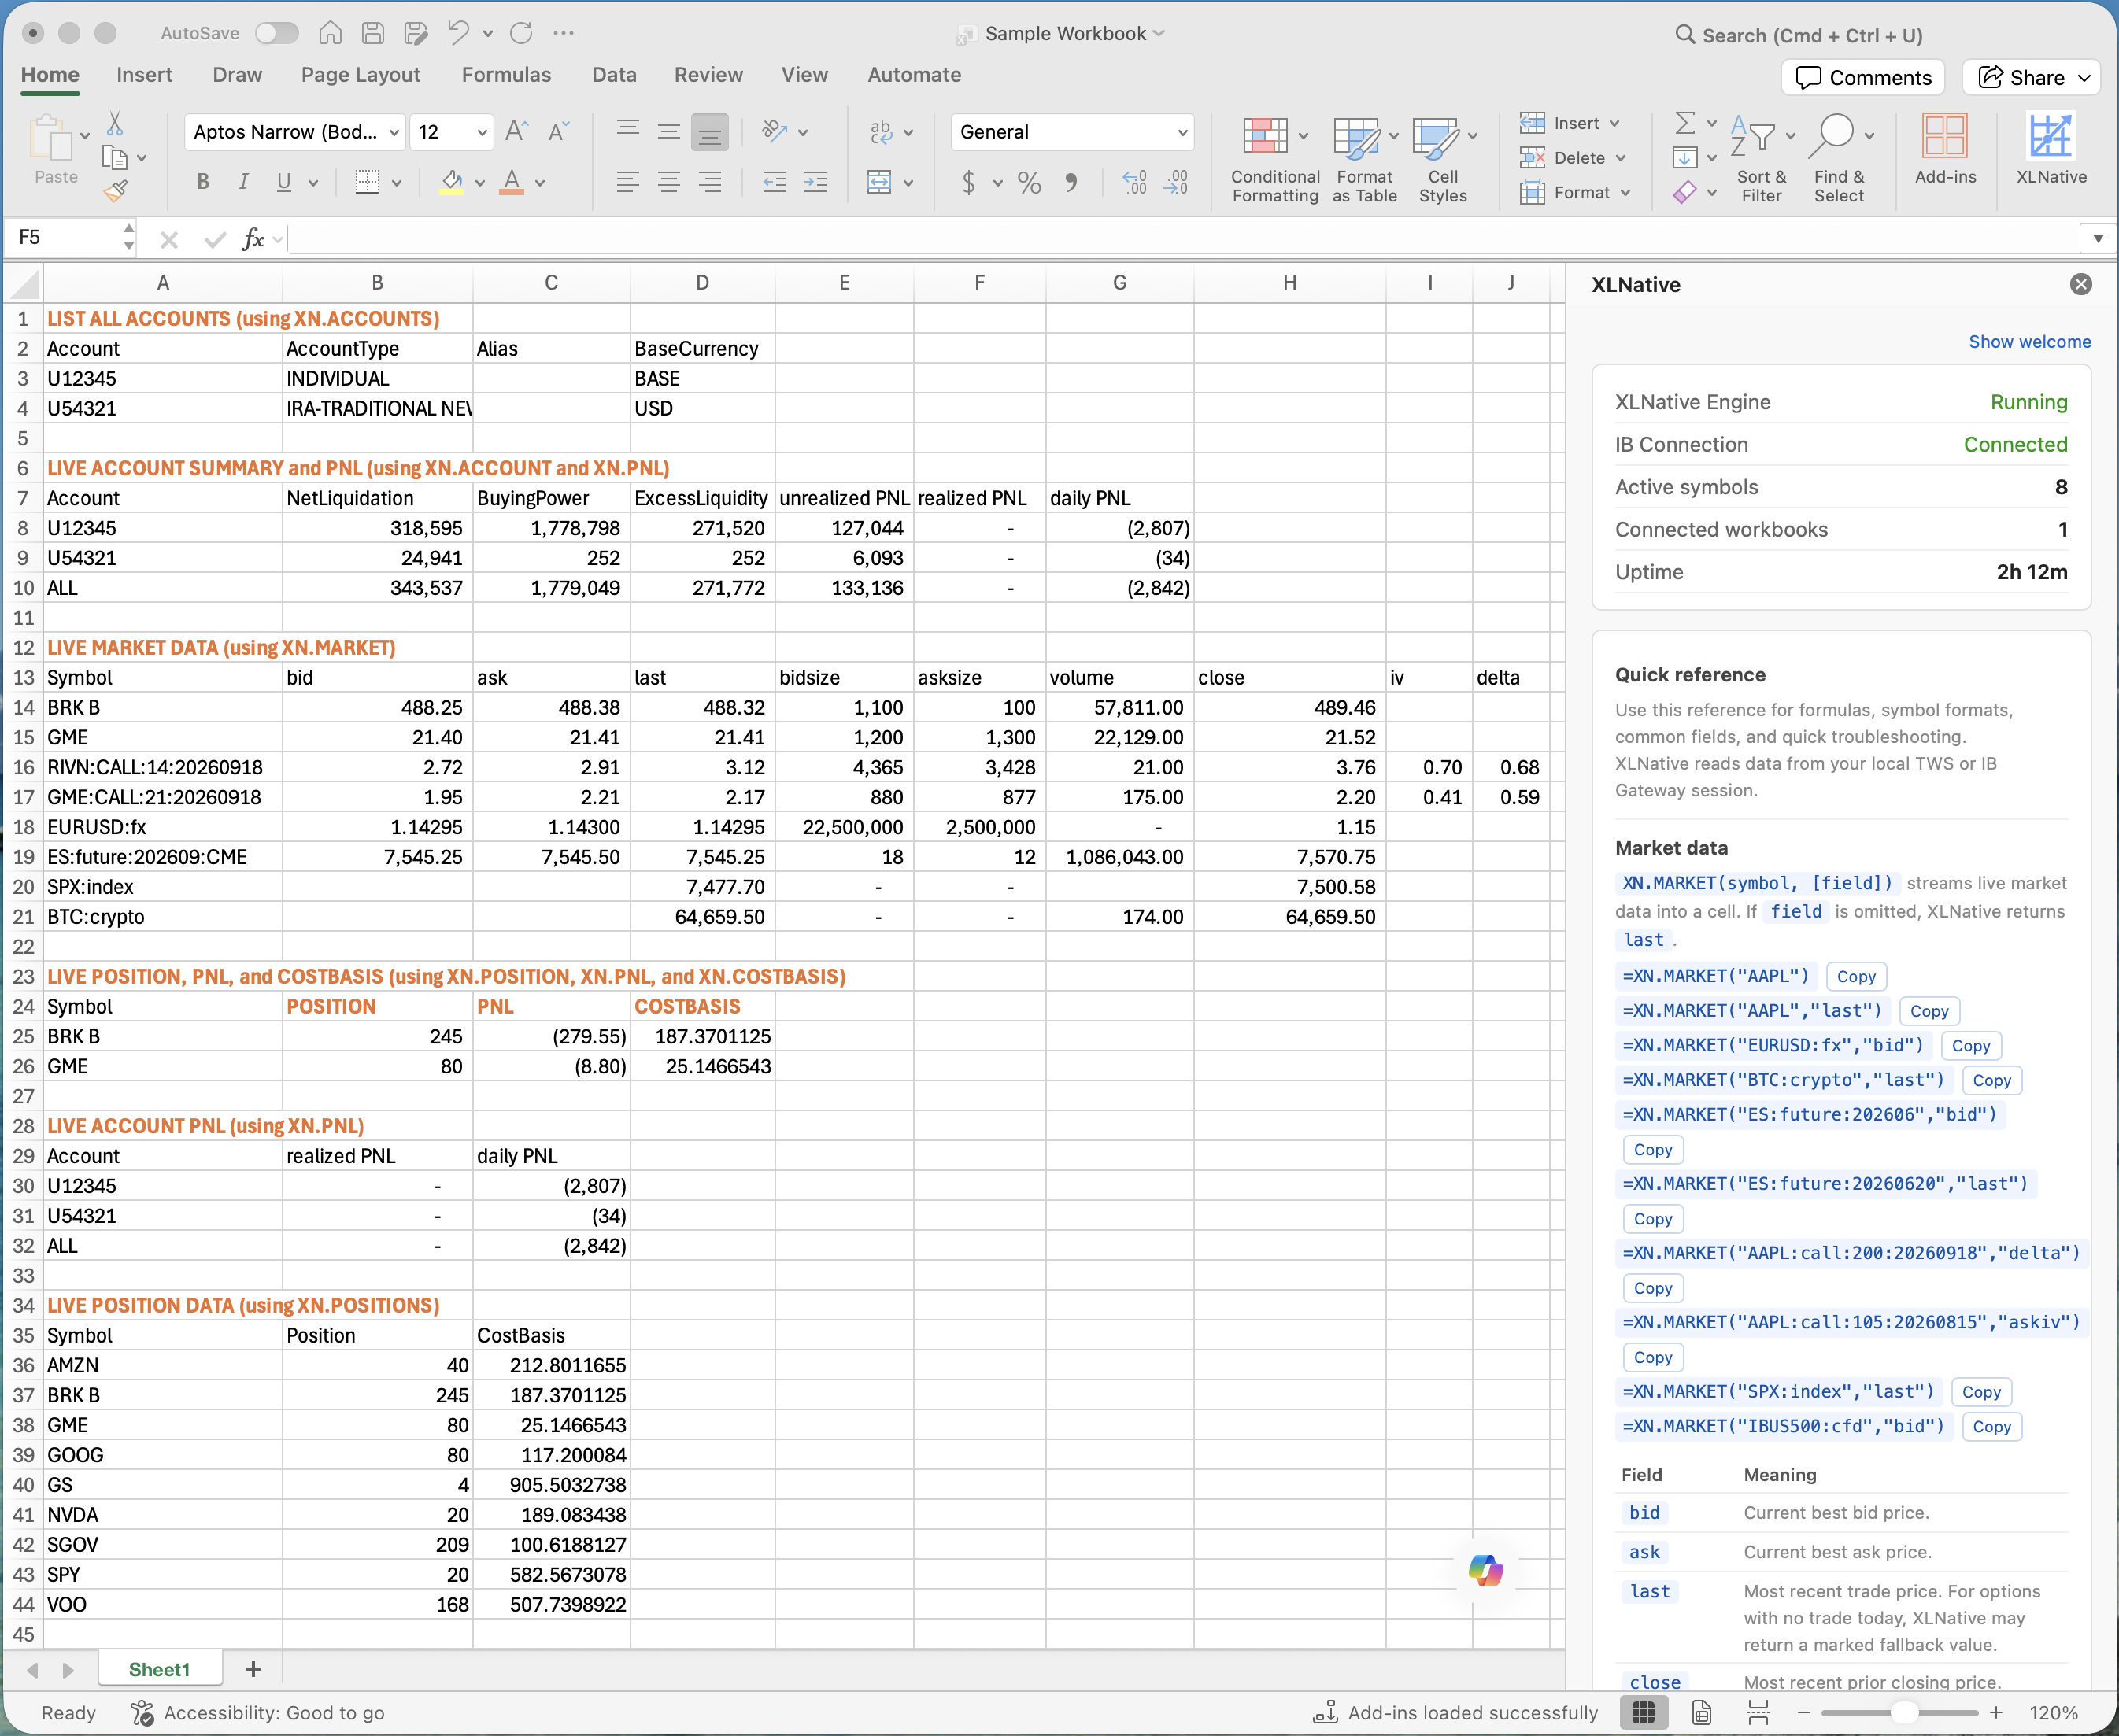Toggle Italic formatting
2119x1736 pixels.
[x=243, y=182]
